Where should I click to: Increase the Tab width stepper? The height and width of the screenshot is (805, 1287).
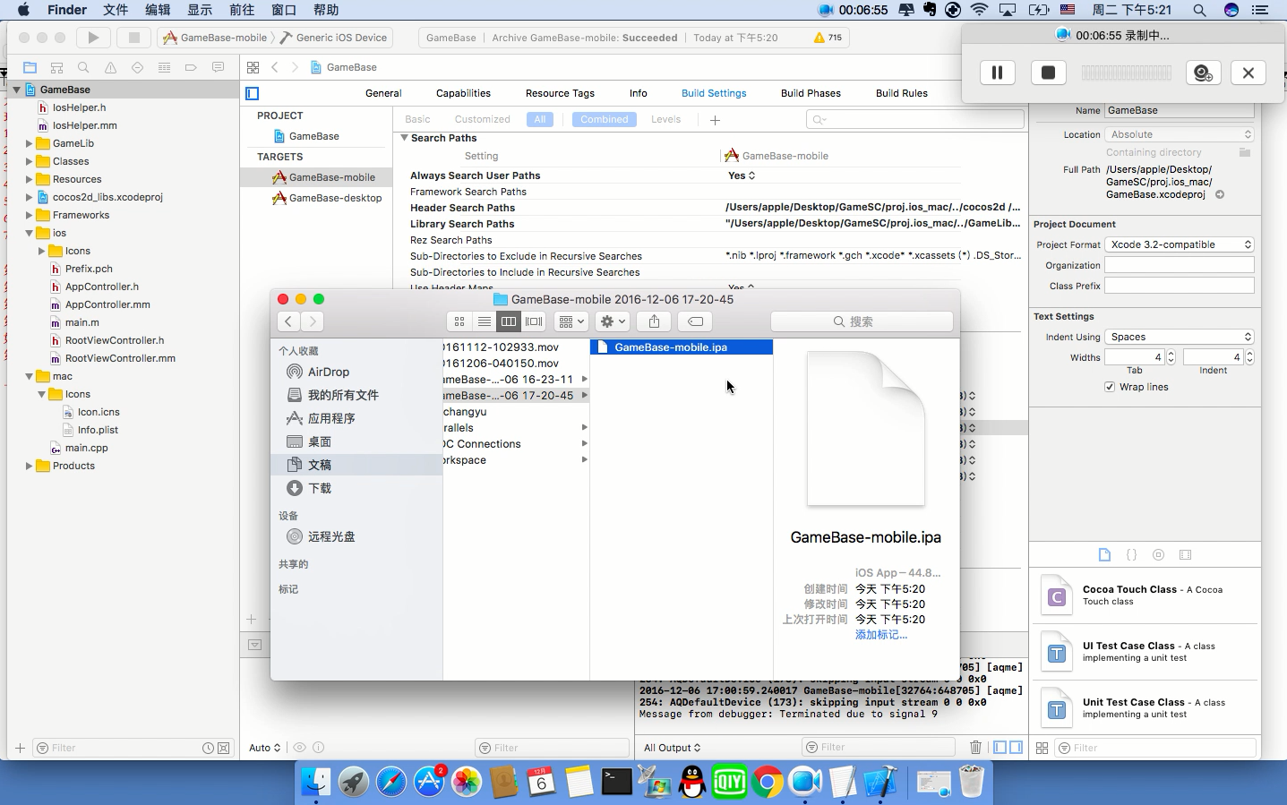1171,354
